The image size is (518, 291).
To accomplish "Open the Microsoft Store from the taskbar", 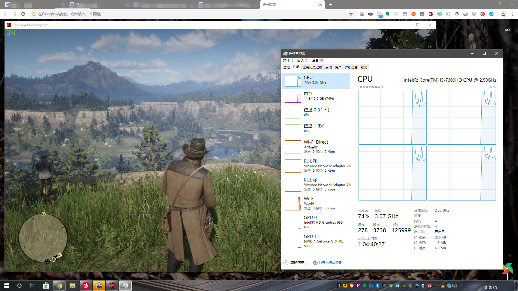I will tap(46, 286).
